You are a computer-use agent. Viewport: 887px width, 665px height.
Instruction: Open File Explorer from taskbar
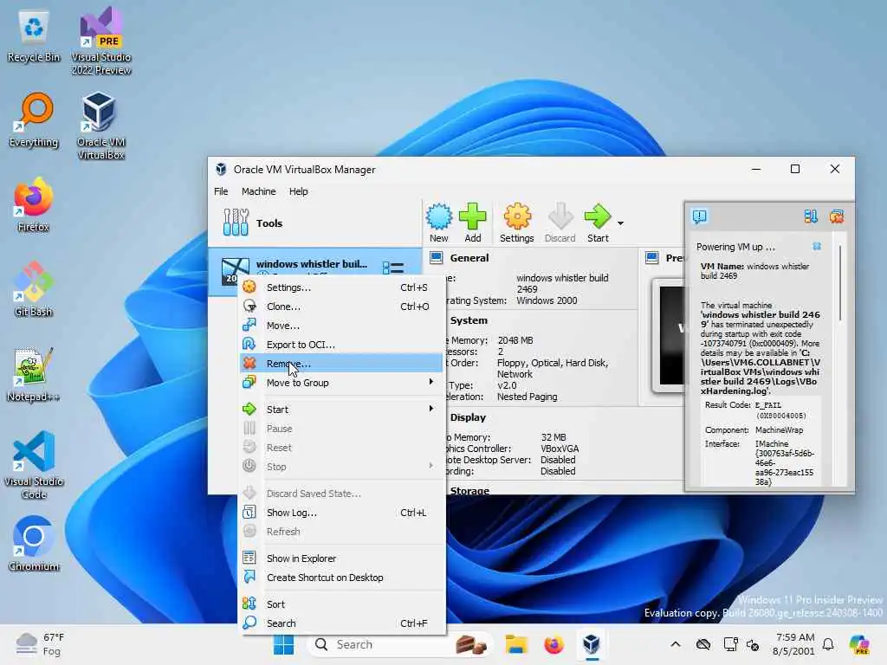click(x=516, y=644)
